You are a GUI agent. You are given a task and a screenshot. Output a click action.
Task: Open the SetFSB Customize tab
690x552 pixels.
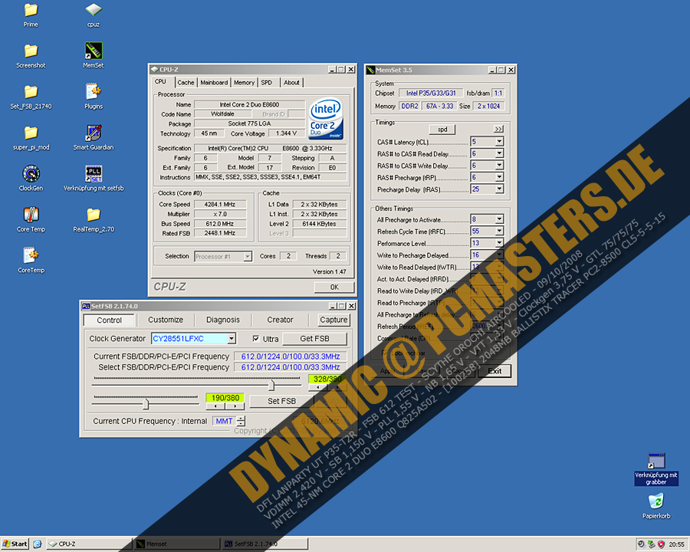(166, 320)
